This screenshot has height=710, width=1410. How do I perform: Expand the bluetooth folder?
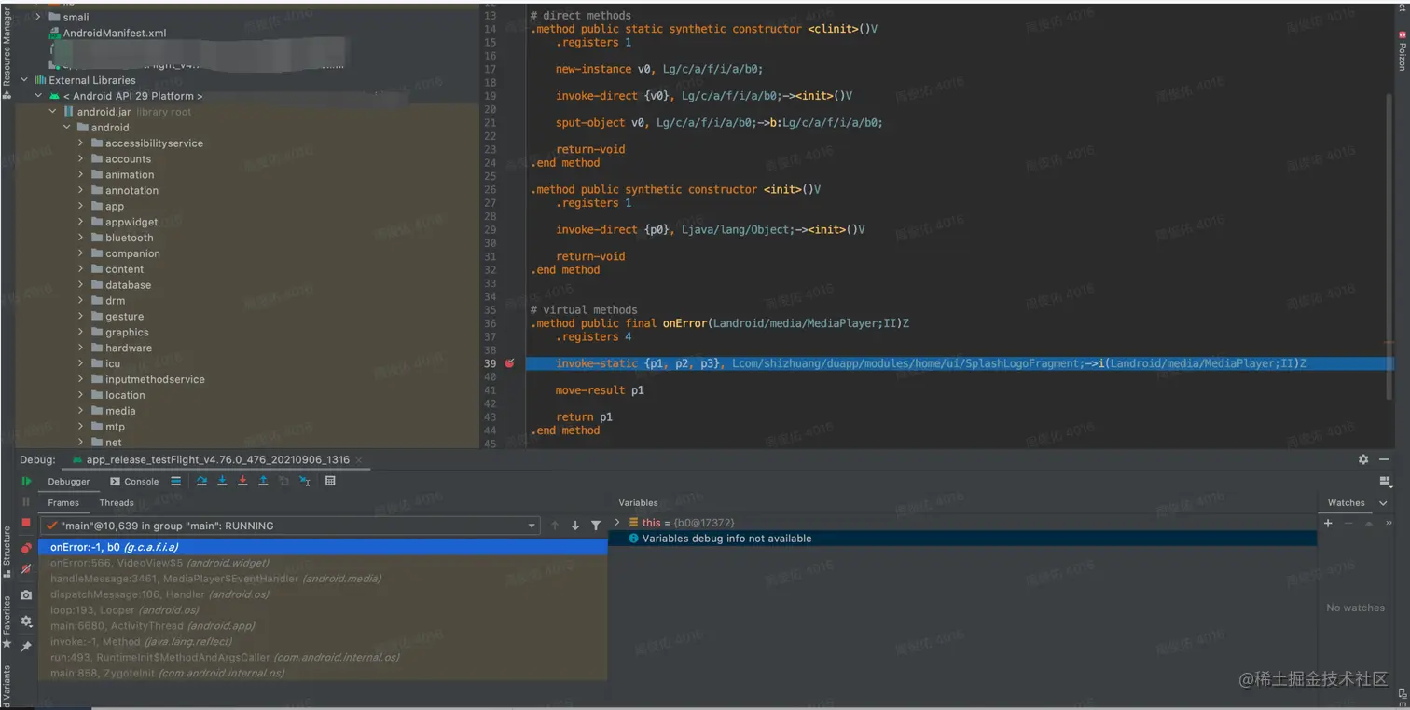point(81,238)
